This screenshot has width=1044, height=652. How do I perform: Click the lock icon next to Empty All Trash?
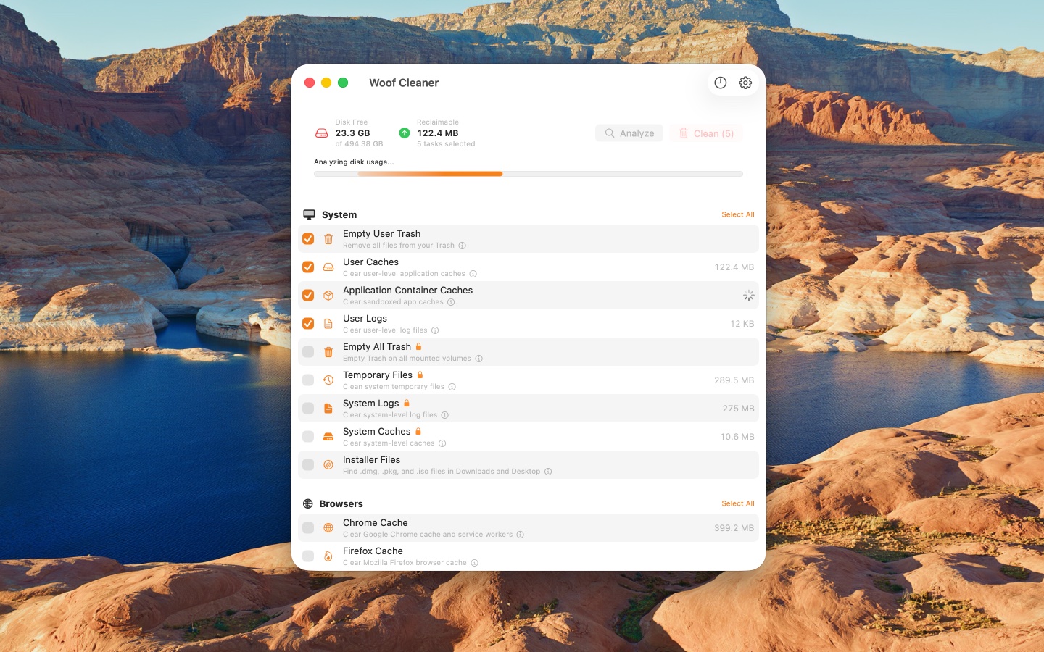tap(418, 346)
